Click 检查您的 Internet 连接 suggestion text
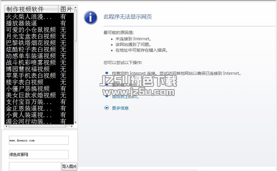The image size is (277, 171). pos(176,73)
